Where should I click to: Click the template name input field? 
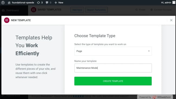coord(113,68)
